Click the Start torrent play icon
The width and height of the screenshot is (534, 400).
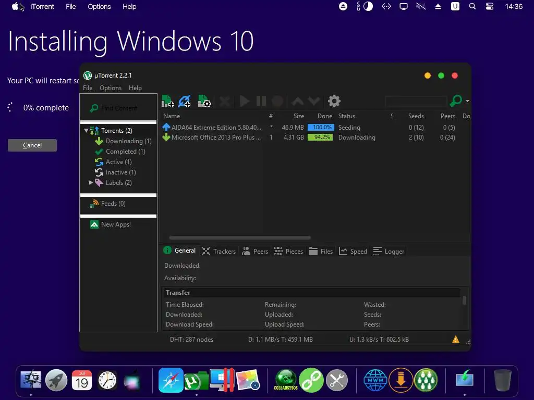click(245, 101)
